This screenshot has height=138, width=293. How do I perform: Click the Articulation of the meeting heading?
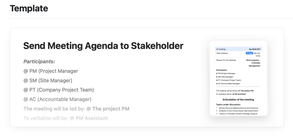coord(238,99)
